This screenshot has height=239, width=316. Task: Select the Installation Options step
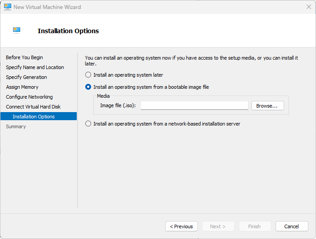39,117
